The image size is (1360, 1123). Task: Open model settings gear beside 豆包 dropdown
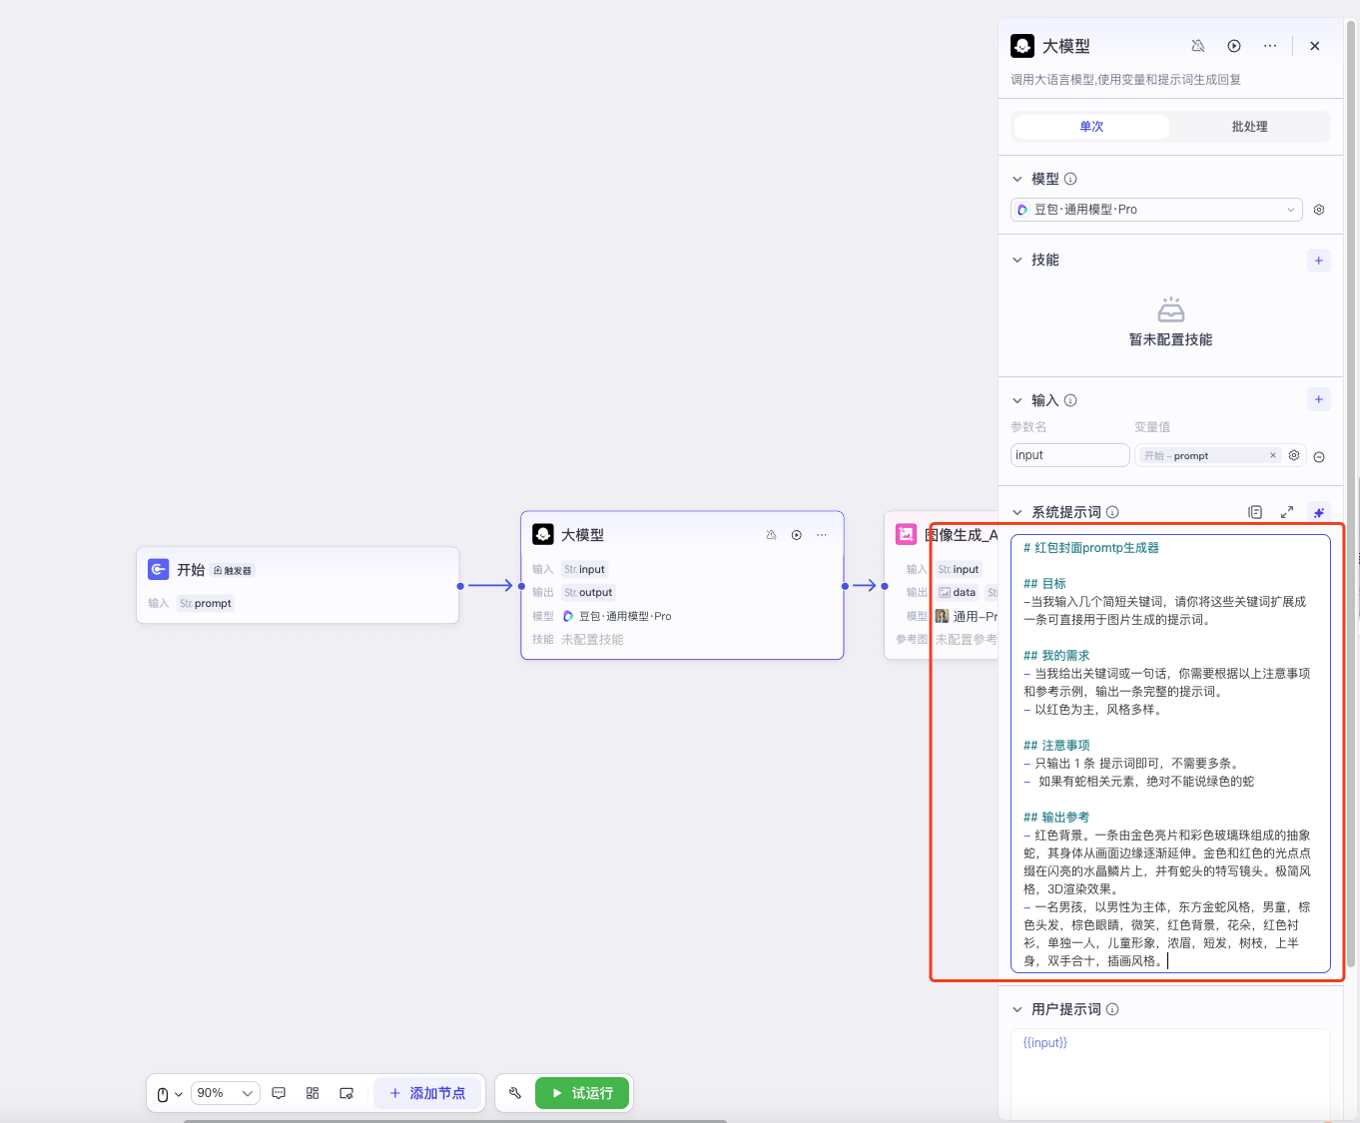tap(1319, 210)
